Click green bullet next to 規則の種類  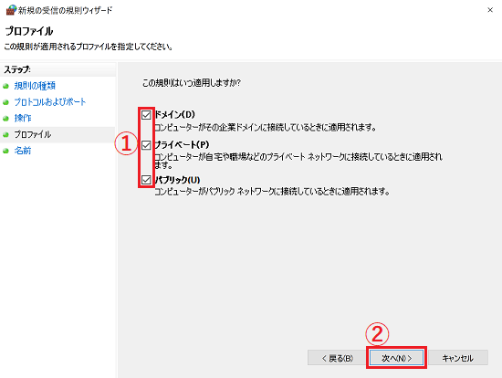click(x=5, y=86)
